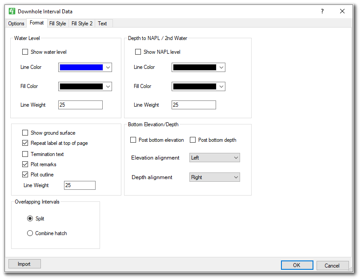
Task: Select the Split radio button
Action: 30,218
